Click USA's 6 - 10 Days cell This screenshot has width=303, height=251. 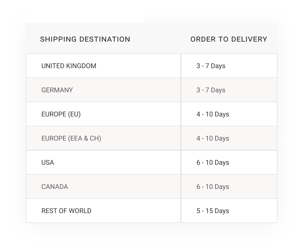pos(229,163)
